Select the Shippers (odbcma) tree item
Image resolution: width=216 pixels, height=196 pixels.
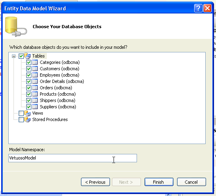pyautogui.click(x=58, y=100)
